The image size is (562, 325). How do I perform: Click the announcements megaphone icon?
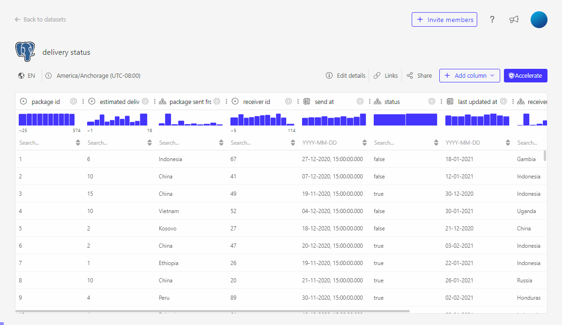(514, 19)
